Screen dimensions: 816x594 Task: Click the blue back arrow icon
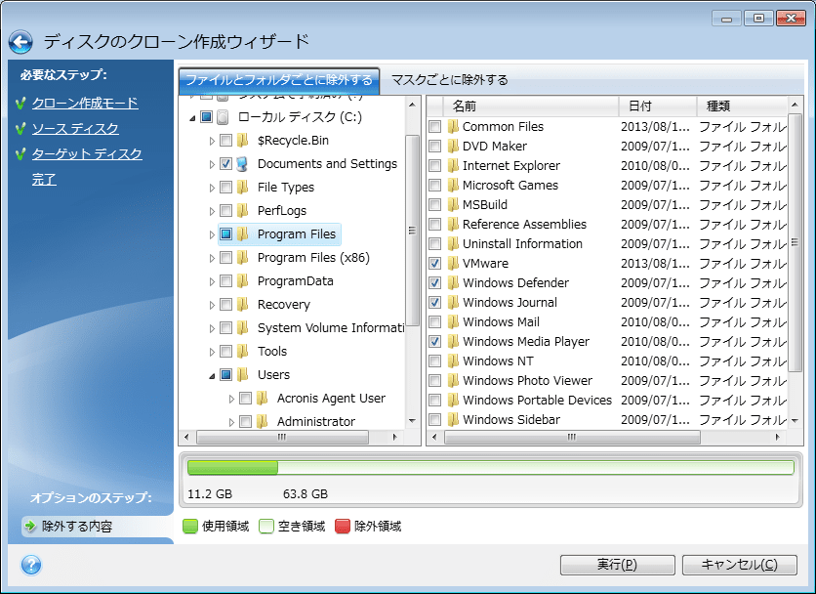[20, 41]
